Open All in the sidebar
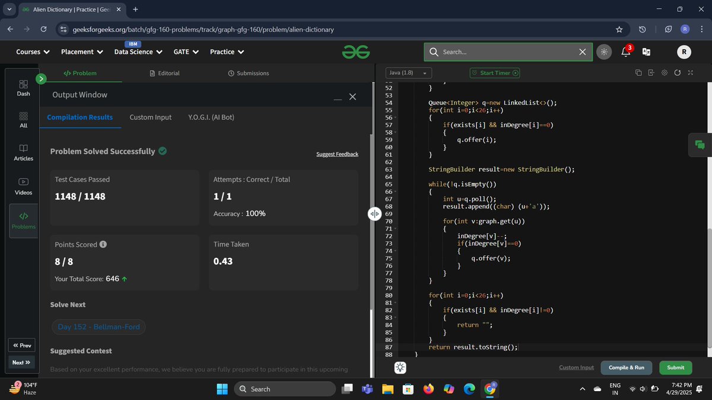Screen dimensions: 712x400 (x=24, y=120)
